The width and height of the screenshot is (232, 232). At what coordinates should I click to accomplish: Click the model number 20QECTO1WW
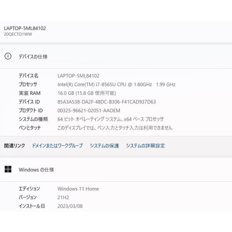pyautogui.click(x=18, y=34)
